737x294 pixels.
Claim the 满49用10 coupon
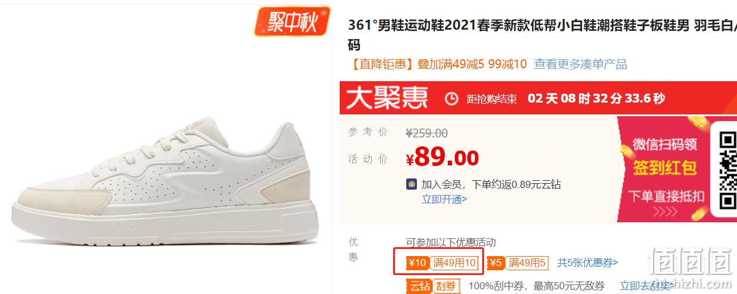click(454, 263)
